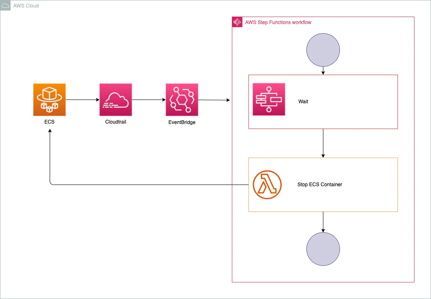Screen dimensions: 431x299
Task: Click the end state circle
Action: coord(323,249)
